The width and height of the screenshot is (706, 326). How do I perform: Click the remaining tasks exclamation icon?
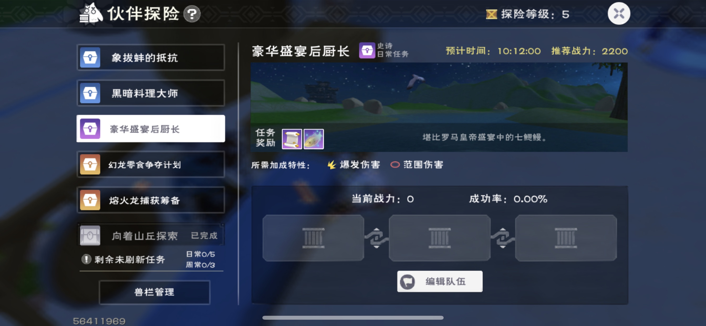86,259
